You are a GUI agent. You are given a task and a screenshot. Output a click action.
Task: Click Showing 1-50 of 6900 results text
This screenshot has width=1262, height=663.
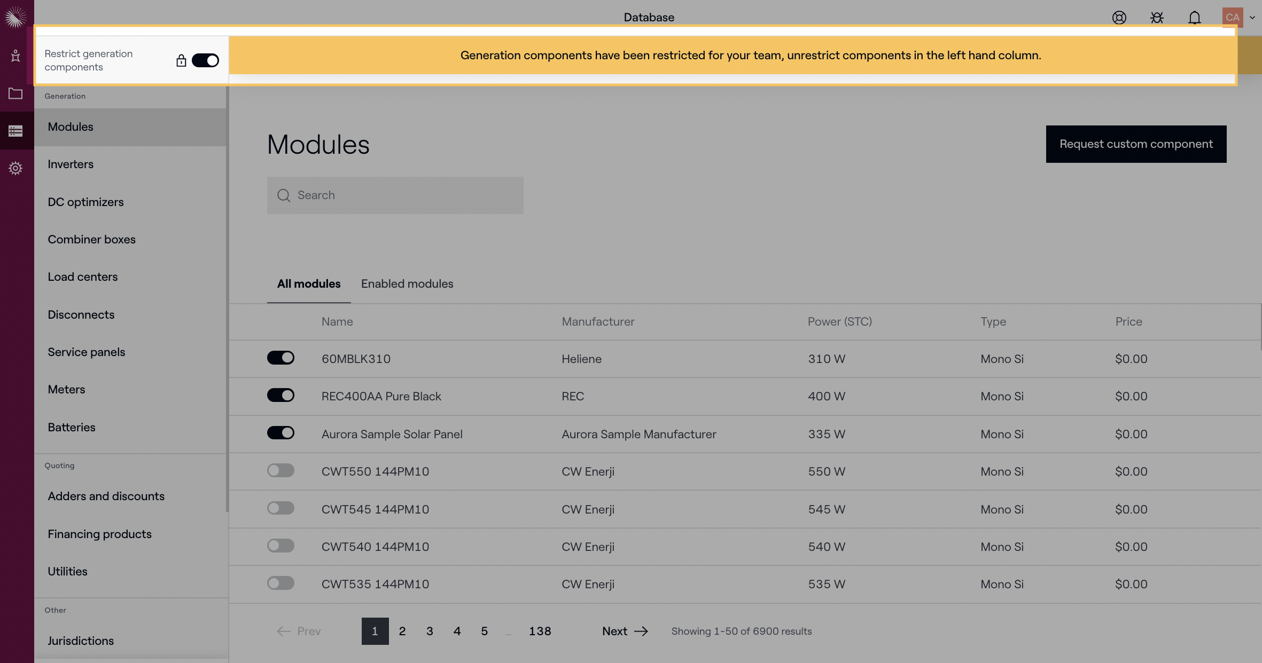point(742,631)
